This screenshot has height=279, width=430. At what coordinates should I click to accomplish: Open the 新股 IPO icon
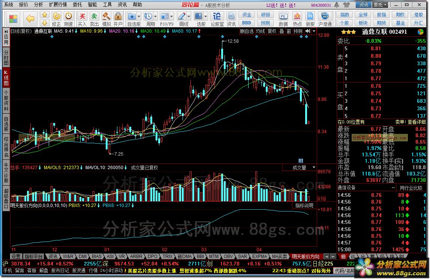pyautogui.click(x=310, y=19)
